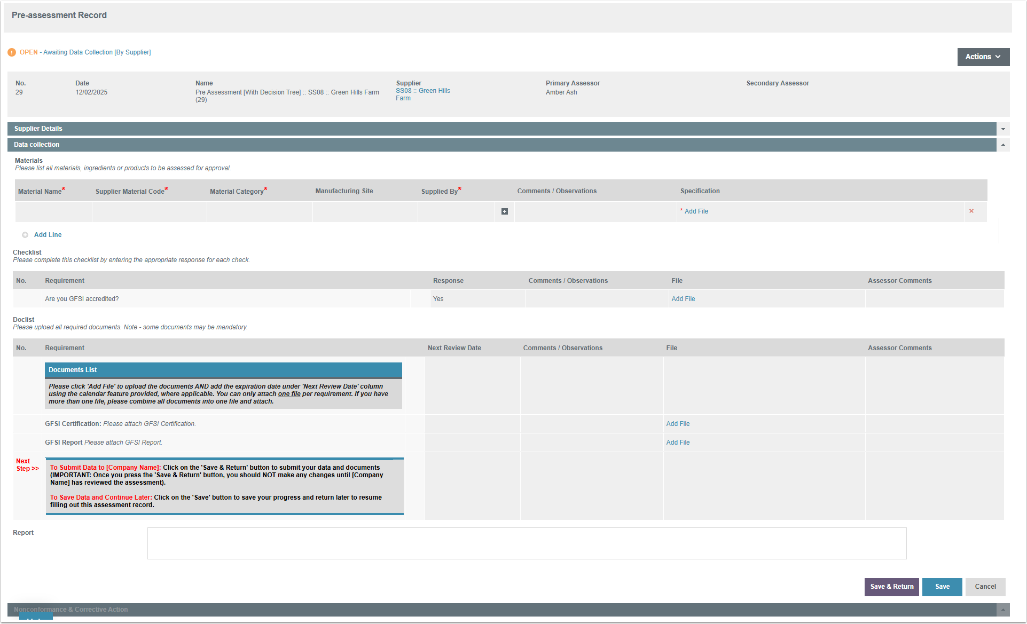Collapse Nonconformance & Corrective Action section arrow
Screen dimensions: 1027x624
coord(1003,610)
